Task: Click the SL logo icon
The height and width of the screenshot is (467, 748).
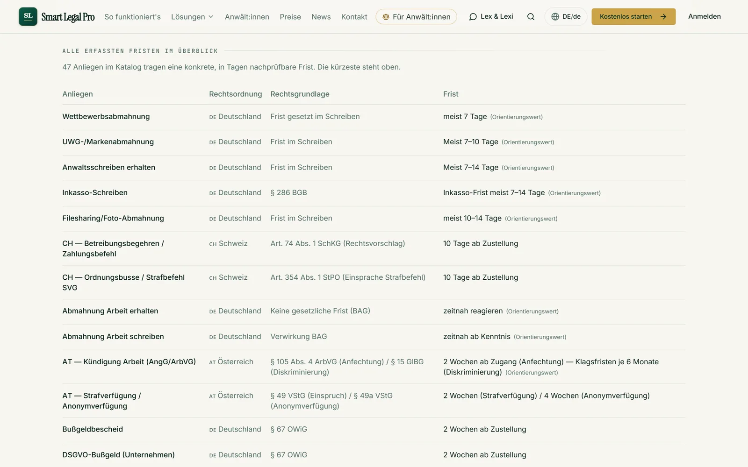Action: click(28, 16)
